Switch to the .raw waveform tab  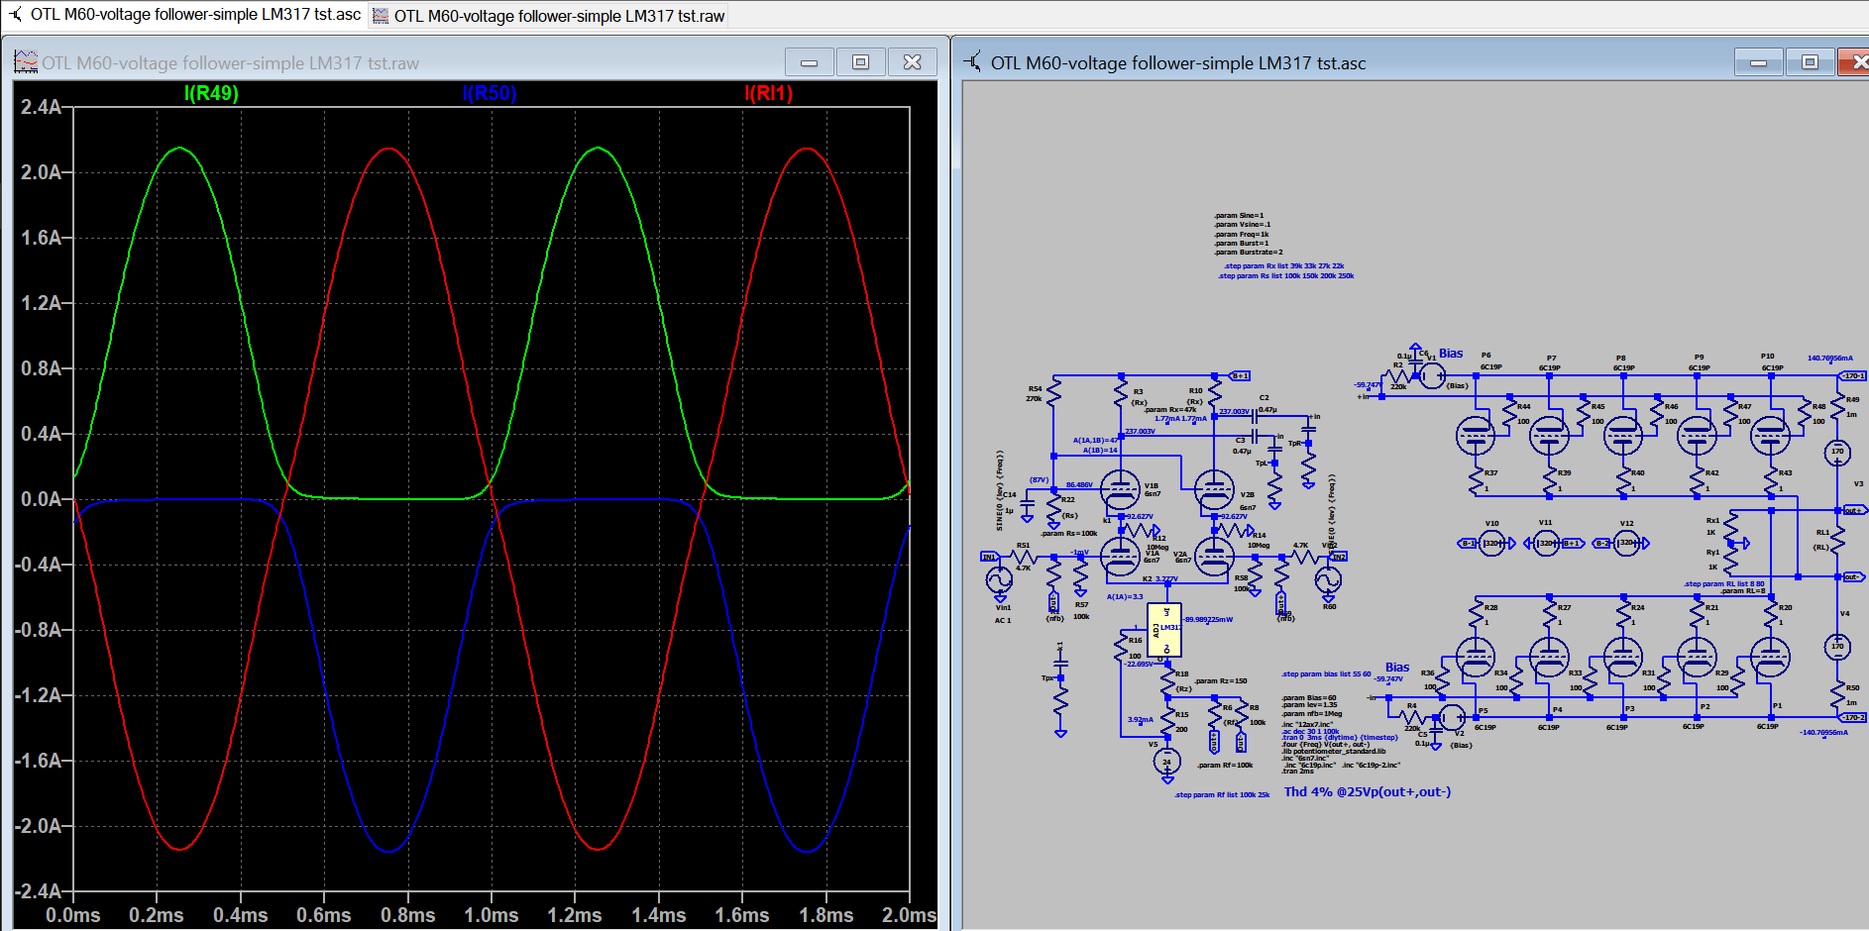click(x=548, y=16)
